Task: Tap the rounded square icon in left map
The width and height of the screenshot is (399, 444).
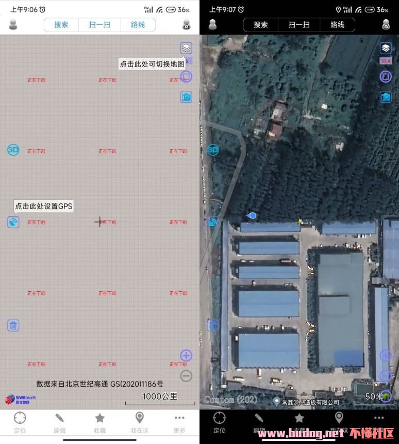Action: (x=186, y=77)
